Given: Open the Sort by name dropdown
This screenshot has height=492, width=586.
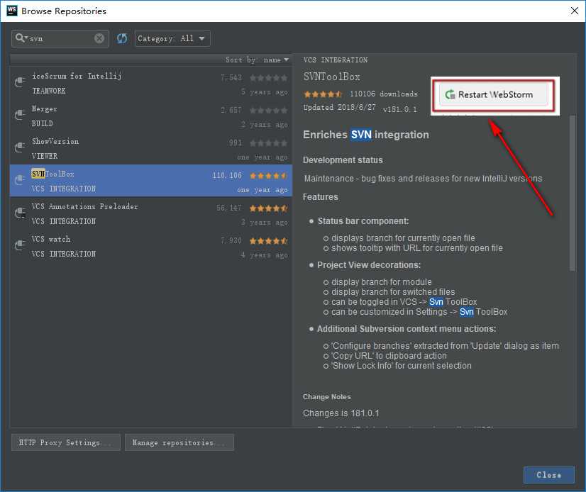Looking at the screenshot, I should click(257, 60).
